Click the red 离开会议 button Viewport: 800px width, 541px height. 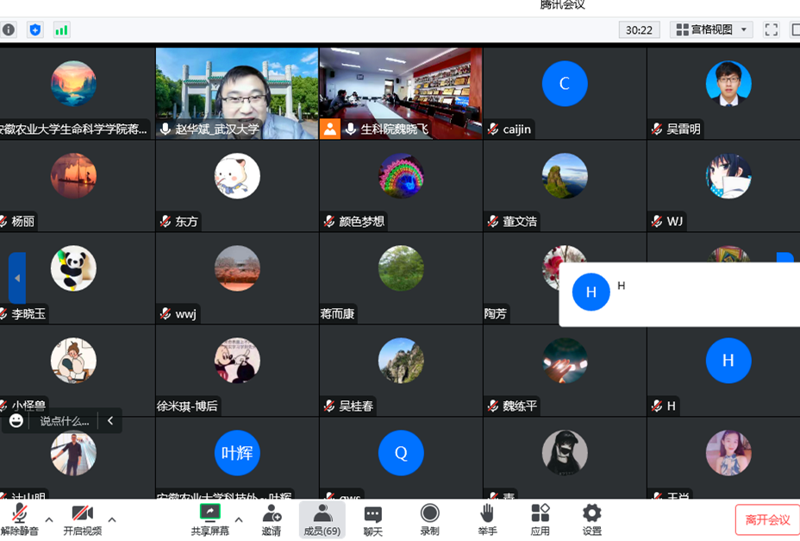(x=767, y=519)
